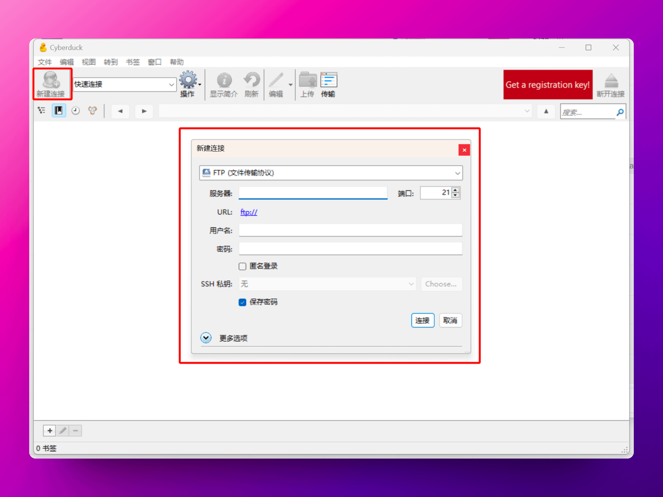This screenshot has width=663, height=497.
Task: Click the Connect (连接) button
Action: 422,320
